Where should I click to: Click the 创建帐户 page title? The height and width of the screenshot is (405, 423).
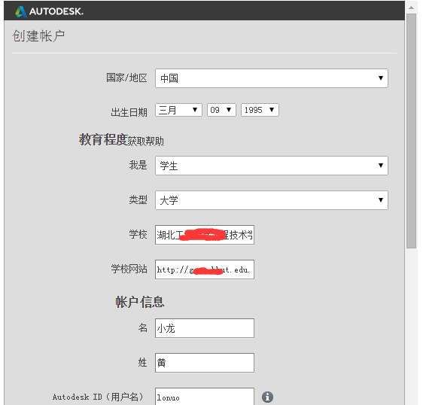tap(38, 36)
